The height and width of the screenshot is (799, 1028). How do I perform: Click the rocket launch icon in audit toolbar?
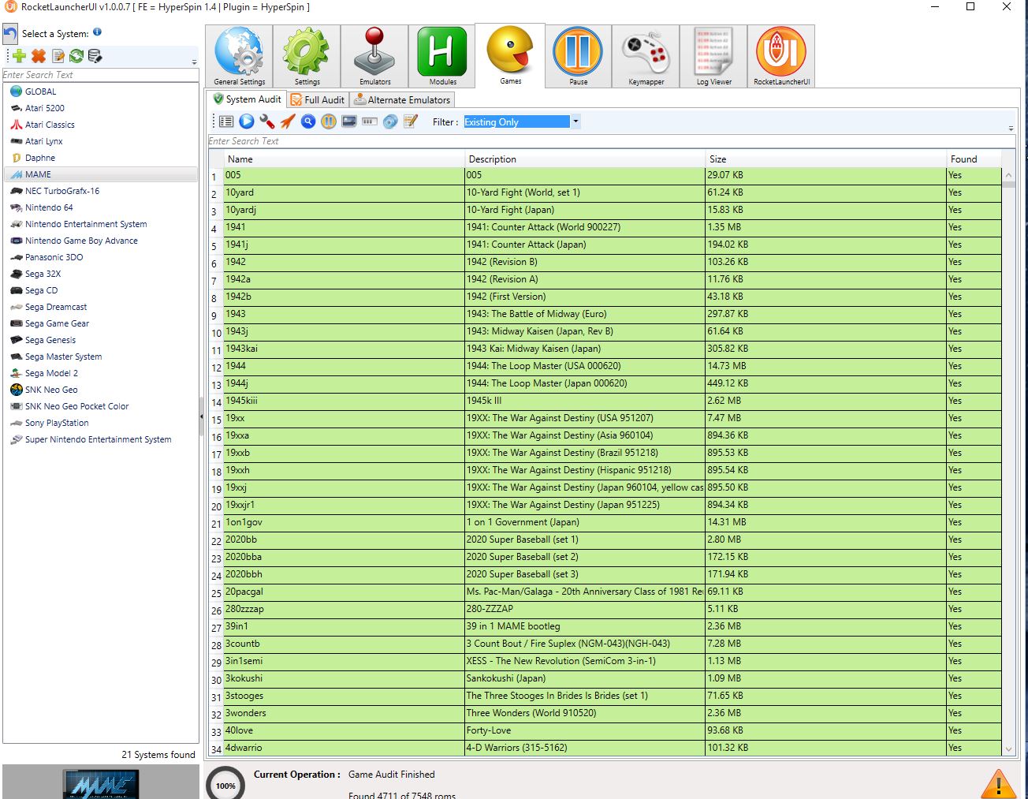tap(288, 121)
